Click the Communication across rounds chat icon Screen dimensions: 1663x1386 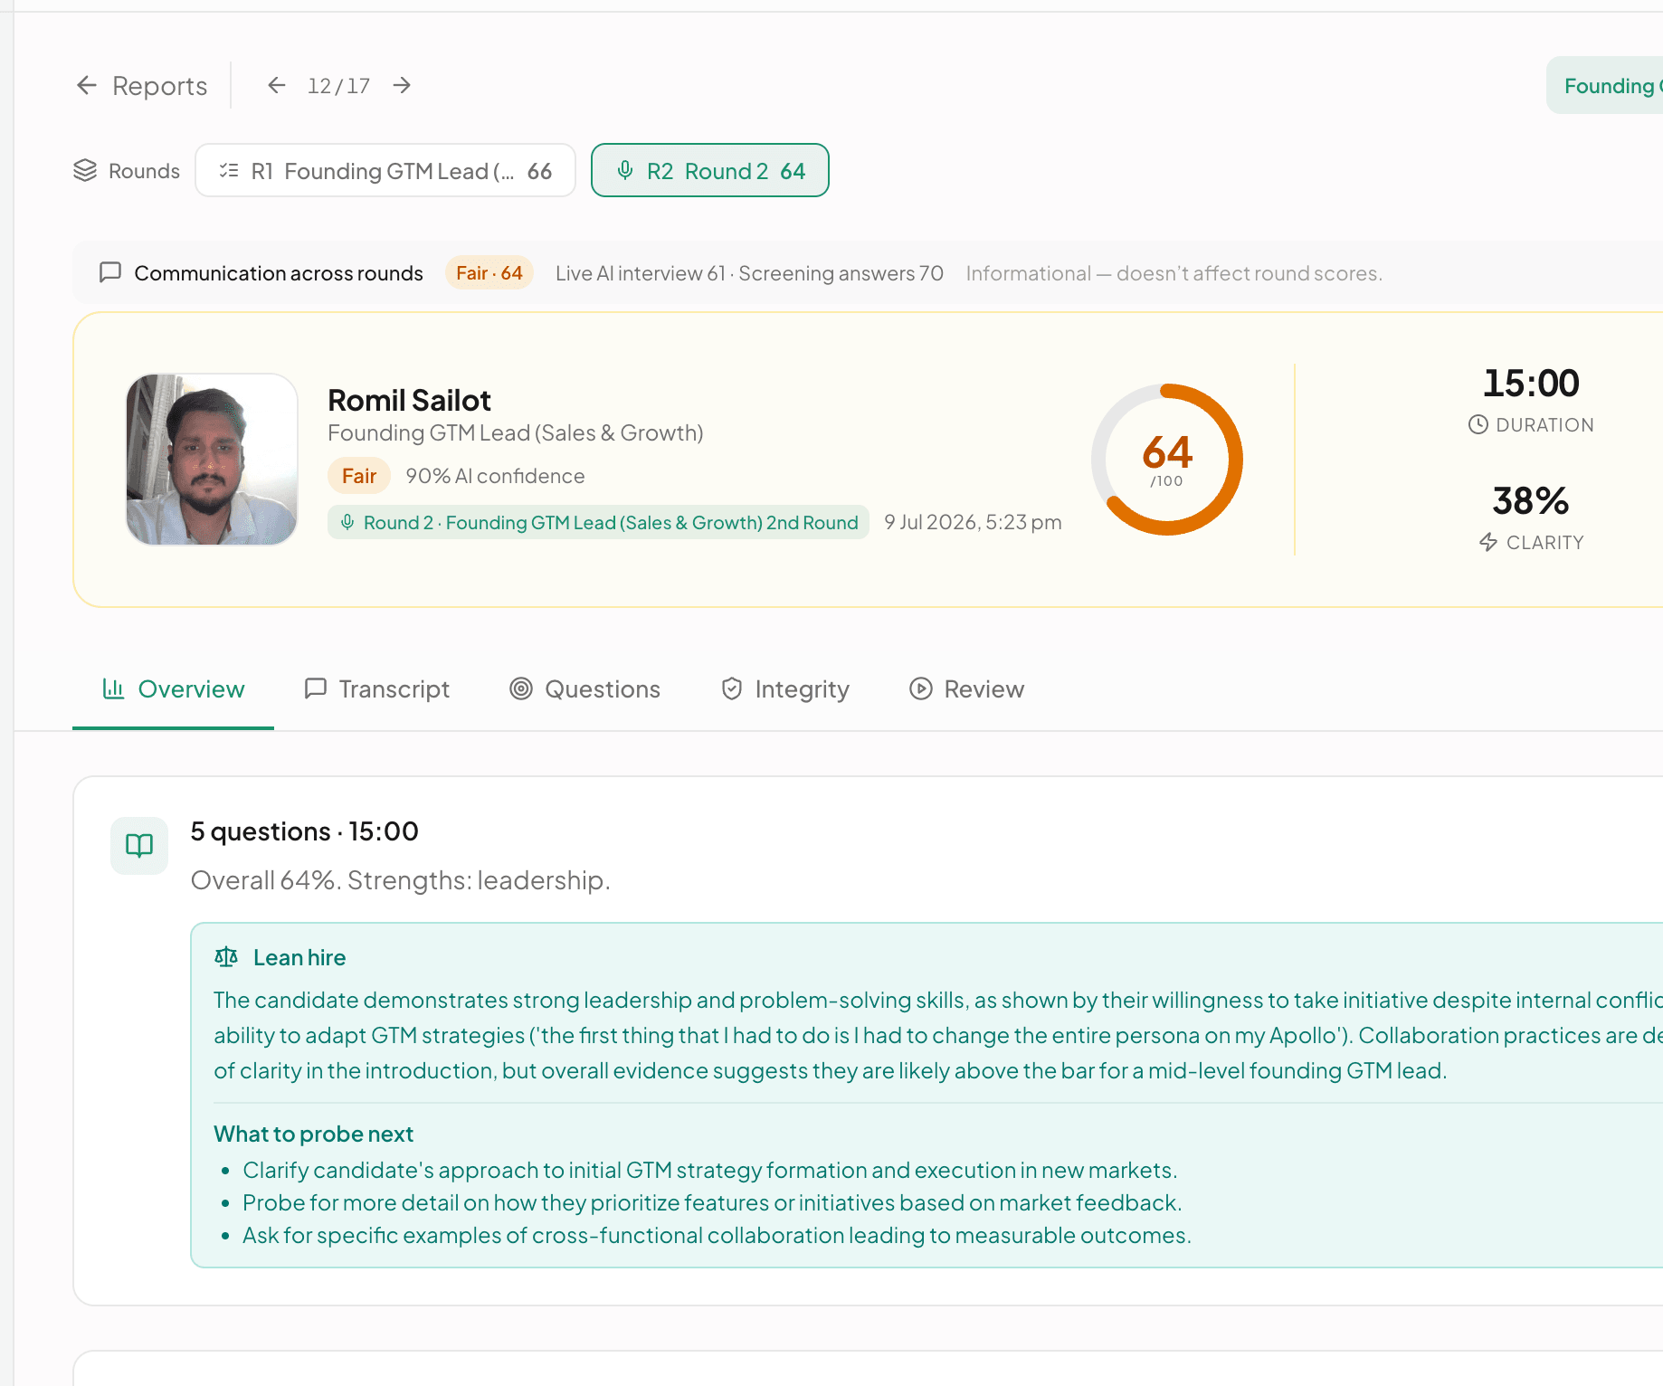coord(110,272)
